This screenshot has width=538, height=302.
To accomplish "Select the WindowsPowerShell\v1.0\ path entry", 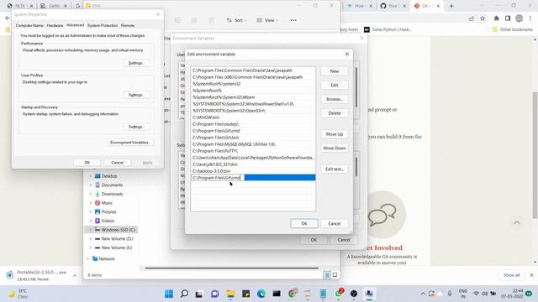I will click(253, 104).
